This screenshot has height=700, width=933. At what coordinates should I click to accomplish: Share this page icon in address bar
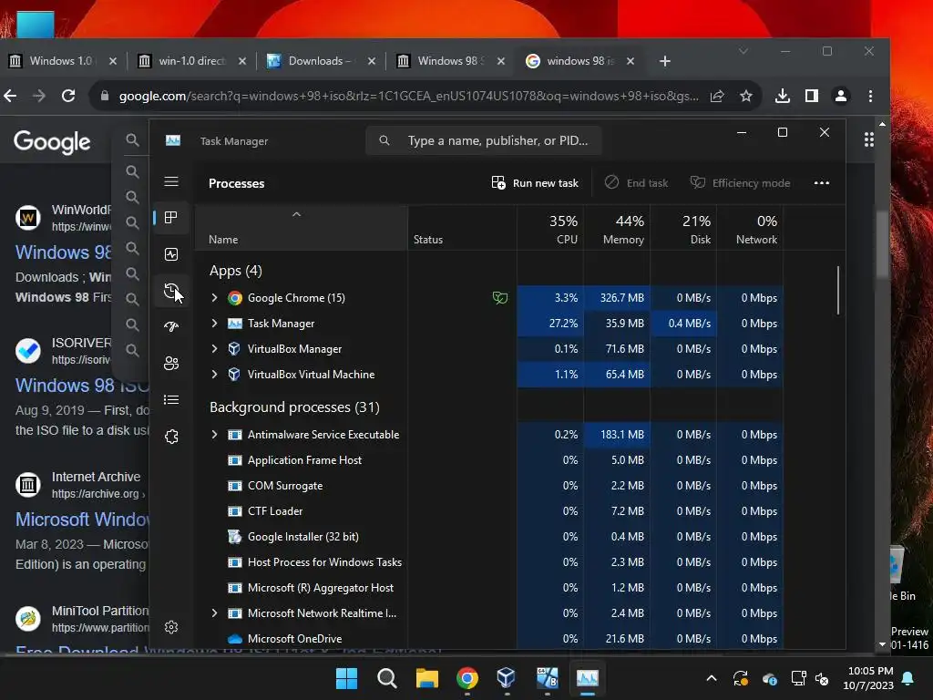click(717, 96)
